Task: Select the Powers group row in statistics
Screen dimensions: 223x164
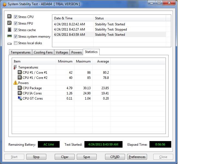Action: pos(89,83)
